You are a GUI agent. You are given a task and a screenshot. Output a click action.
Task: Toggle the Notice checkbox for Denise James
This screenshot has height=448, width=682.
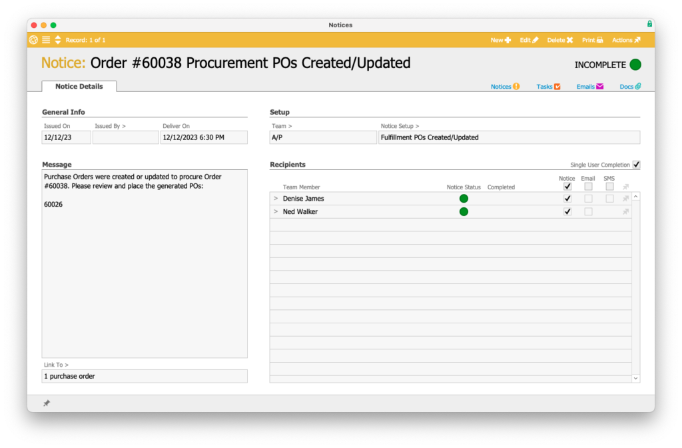tap(567, 198)
